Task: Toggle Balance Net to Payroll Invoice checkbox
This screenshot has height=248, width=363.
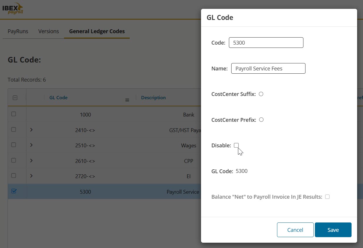Action: 327,197
